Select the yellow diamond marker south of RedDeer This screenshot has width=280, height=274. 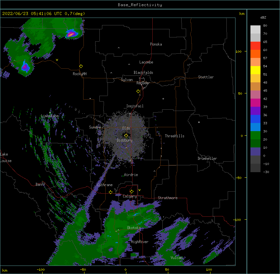[x=138, y=91]
